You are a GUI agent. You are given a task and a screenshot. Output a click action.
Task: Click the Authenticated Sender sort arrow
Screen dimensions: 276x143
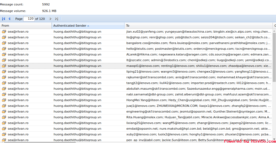88,26
